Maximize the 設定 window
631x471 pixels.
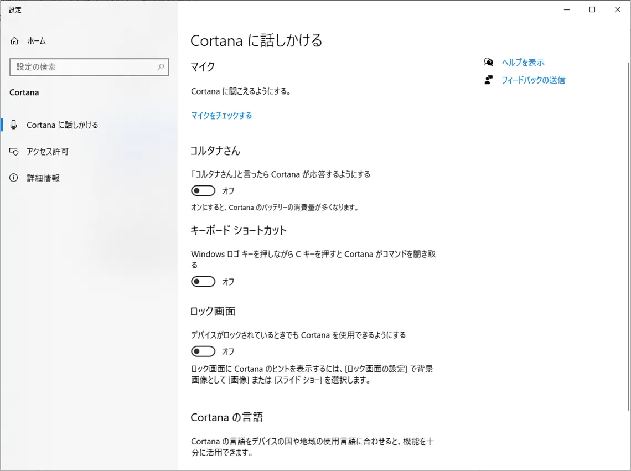(592, 9)
